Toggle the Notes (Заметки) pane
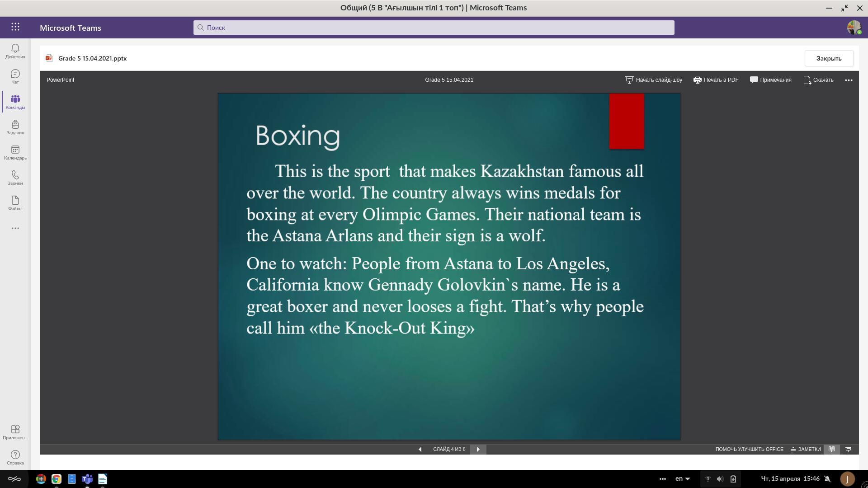This screenshot has height=488, width=868. tap(805, 449)
